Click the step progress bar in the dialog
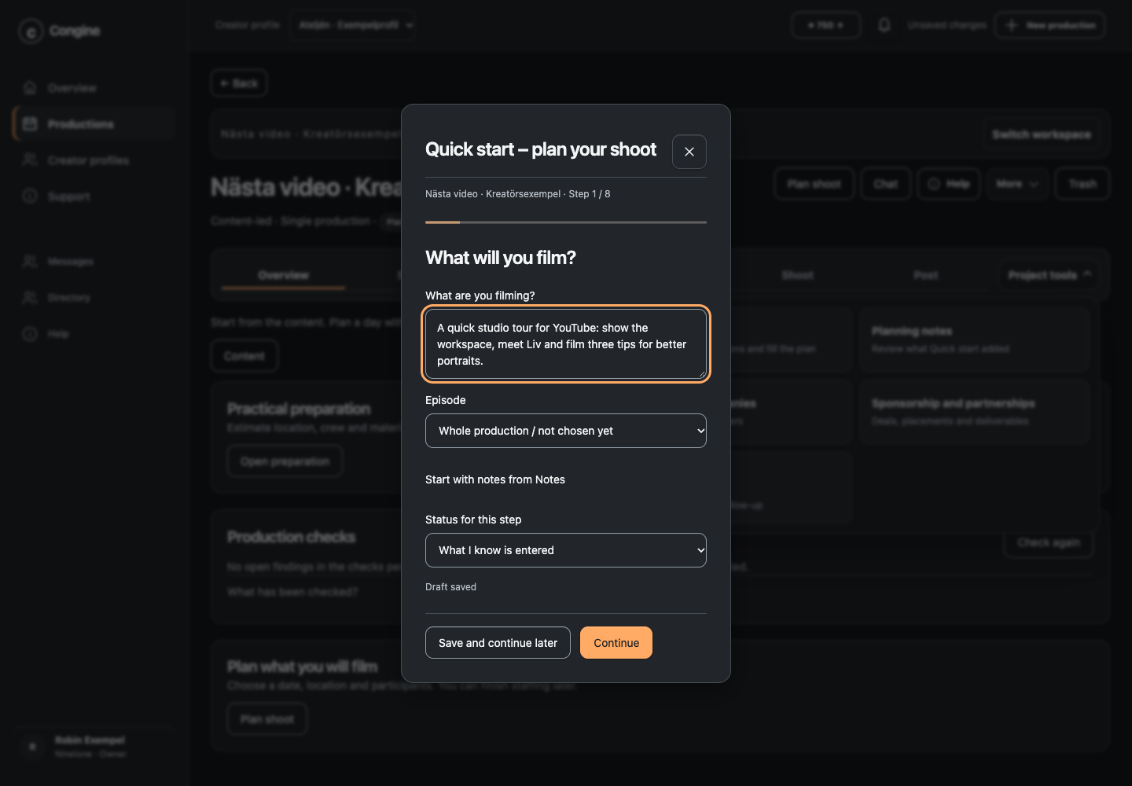This screenshot has width=1132, height=786. (x=566, y=222)
